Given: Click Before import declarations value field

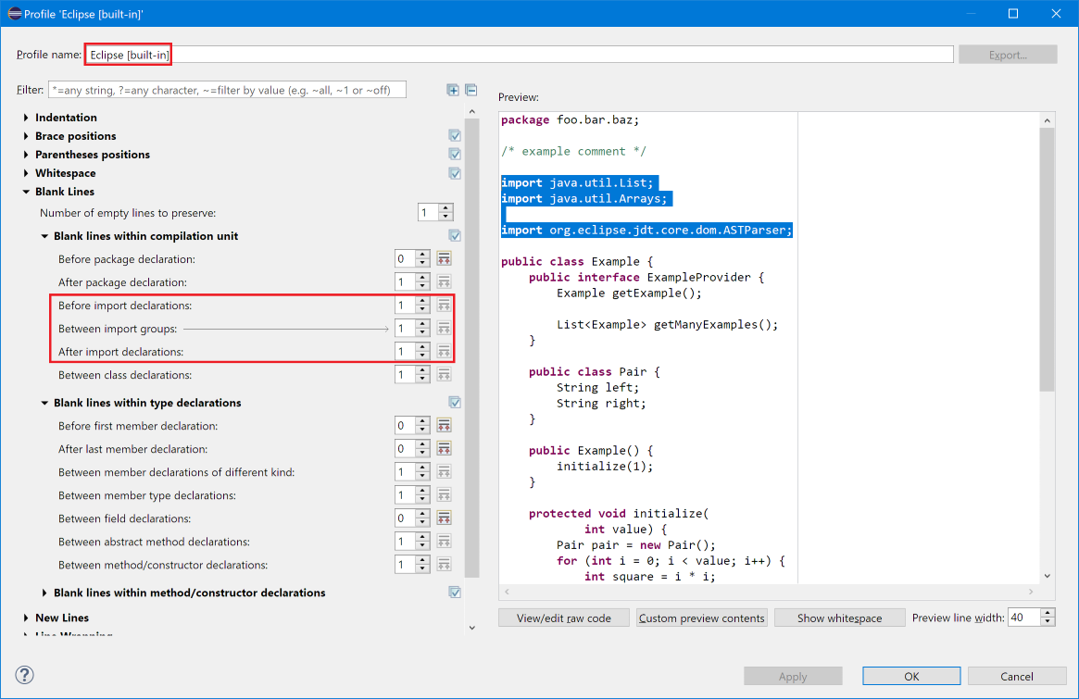Looking at the screenshot, I should pyautogui.click(x=406, y=306).
